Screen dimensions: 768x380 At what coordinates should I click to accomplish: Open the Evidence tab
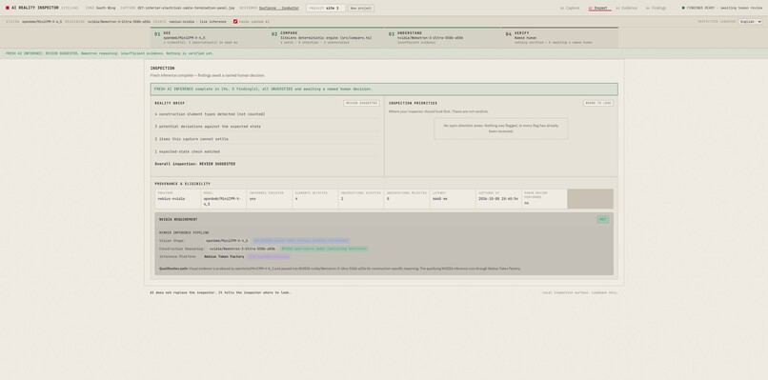click(x=626, y=8)
